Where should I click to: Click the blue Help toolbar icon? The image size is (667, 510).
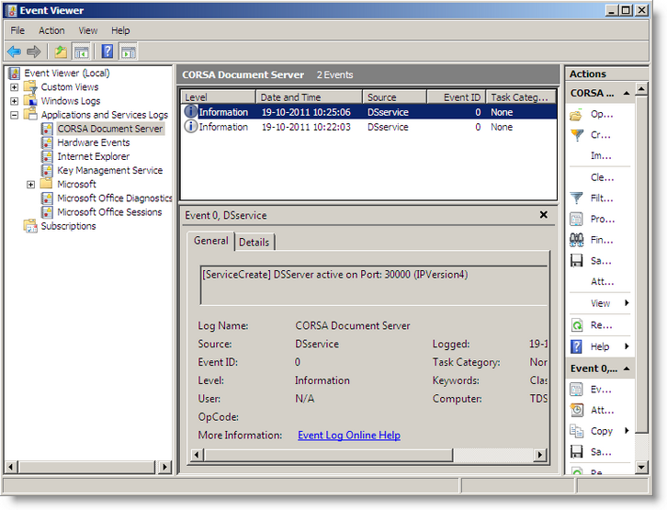[107, 51]
